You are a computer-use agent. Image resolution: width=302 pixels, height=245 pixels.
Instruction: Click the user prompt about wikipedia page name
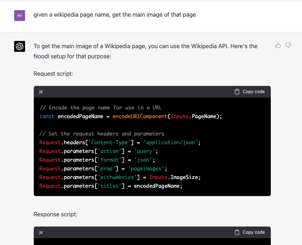(115, 15)
